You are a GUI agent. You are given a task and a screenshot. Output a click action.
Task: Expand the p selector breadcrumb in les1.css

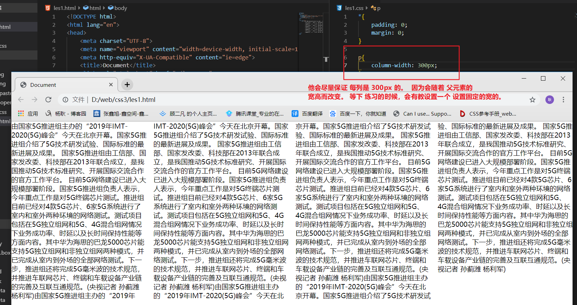378,8
